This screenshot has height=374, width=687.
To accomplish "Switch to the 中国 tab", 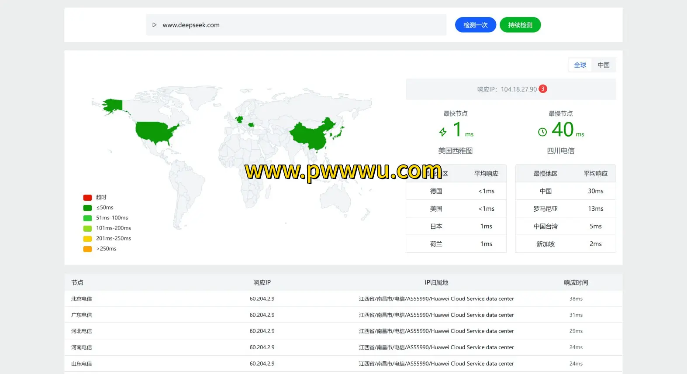I will tap(604, 65).
